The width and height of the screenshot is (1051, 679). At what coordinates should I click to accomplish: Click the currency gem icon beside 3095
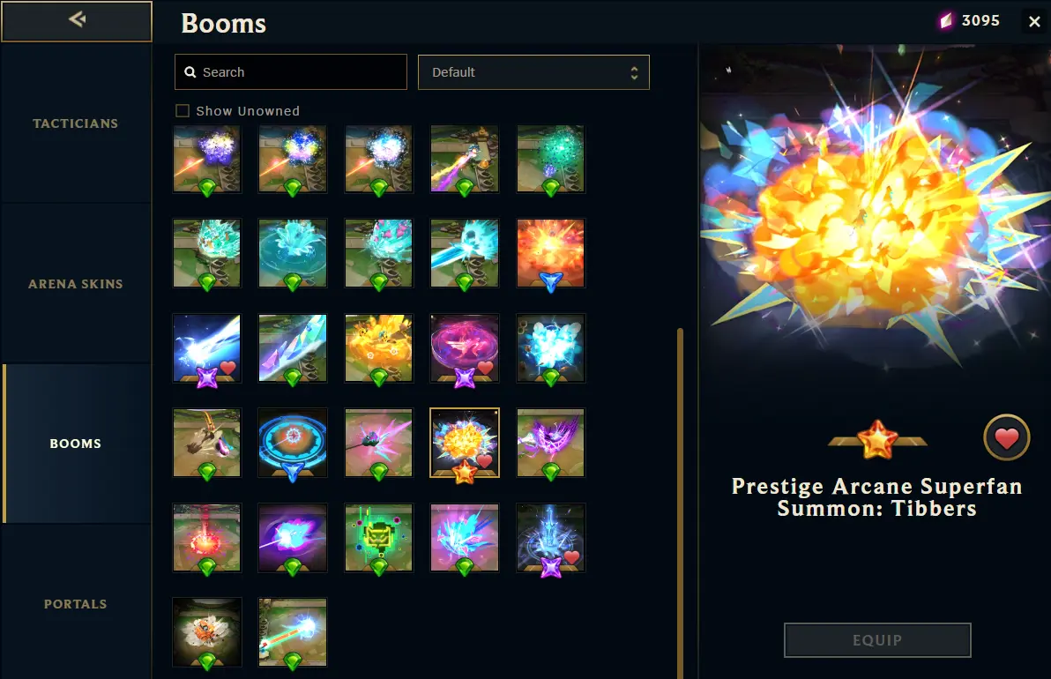coord(946,21)
